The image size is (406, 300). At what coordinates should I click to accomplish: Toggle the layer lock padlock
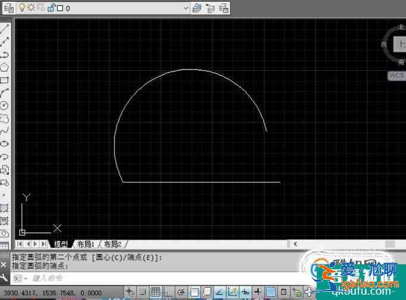coord(51,8)
